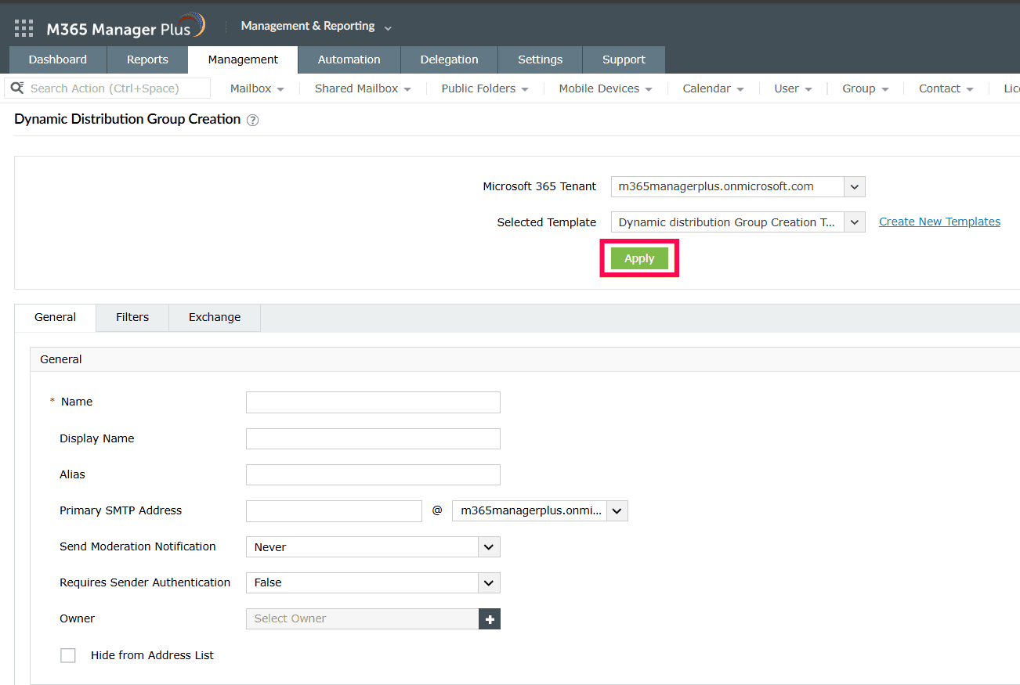
Task: Click the M365 Manager Plus logo
Action: 125,27
